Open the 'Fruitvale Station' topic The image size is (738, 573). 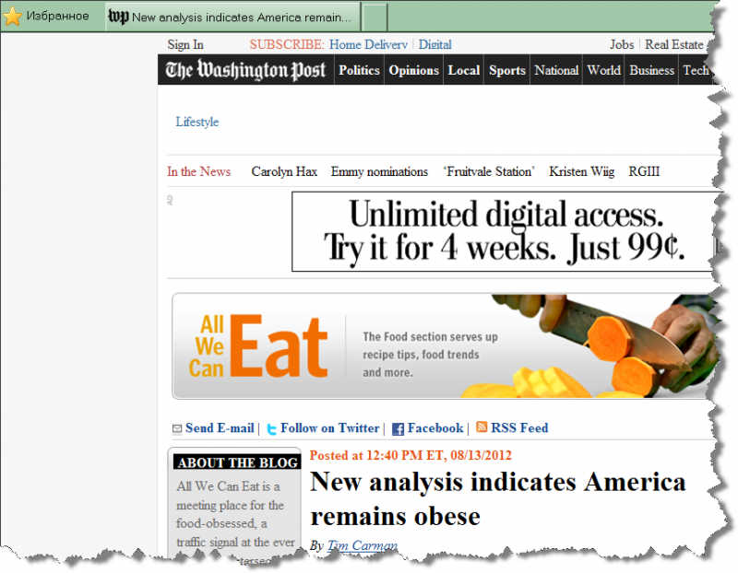pos(489,171)
